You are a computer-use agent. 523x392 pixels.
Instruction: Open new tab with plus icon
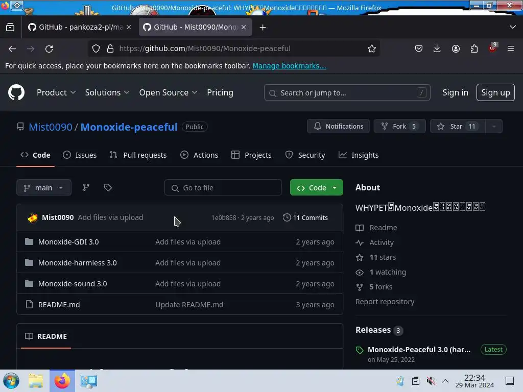263,28
